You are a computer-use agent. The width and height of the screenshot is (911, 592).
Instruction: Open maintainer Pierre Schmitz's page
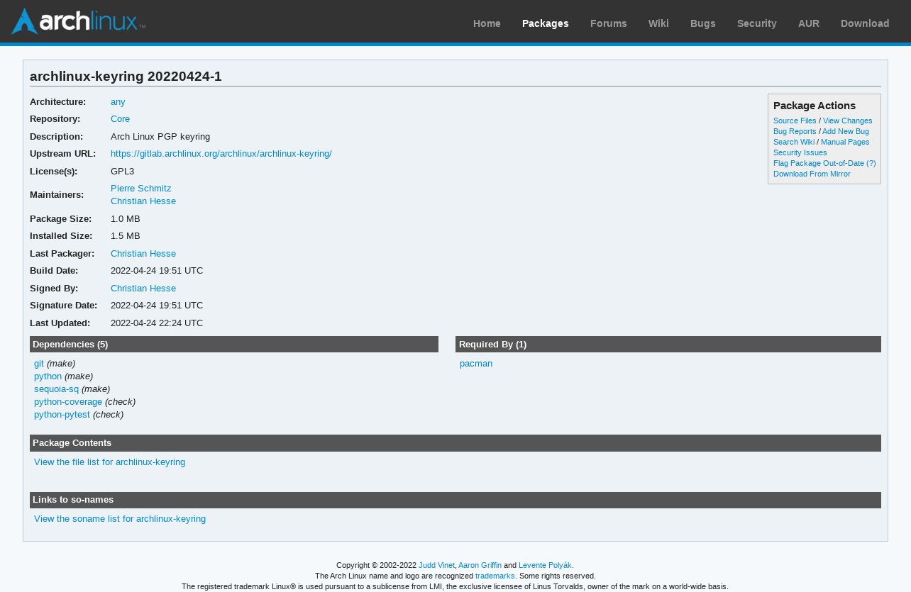pyautogui.click(x=140, y=189)
